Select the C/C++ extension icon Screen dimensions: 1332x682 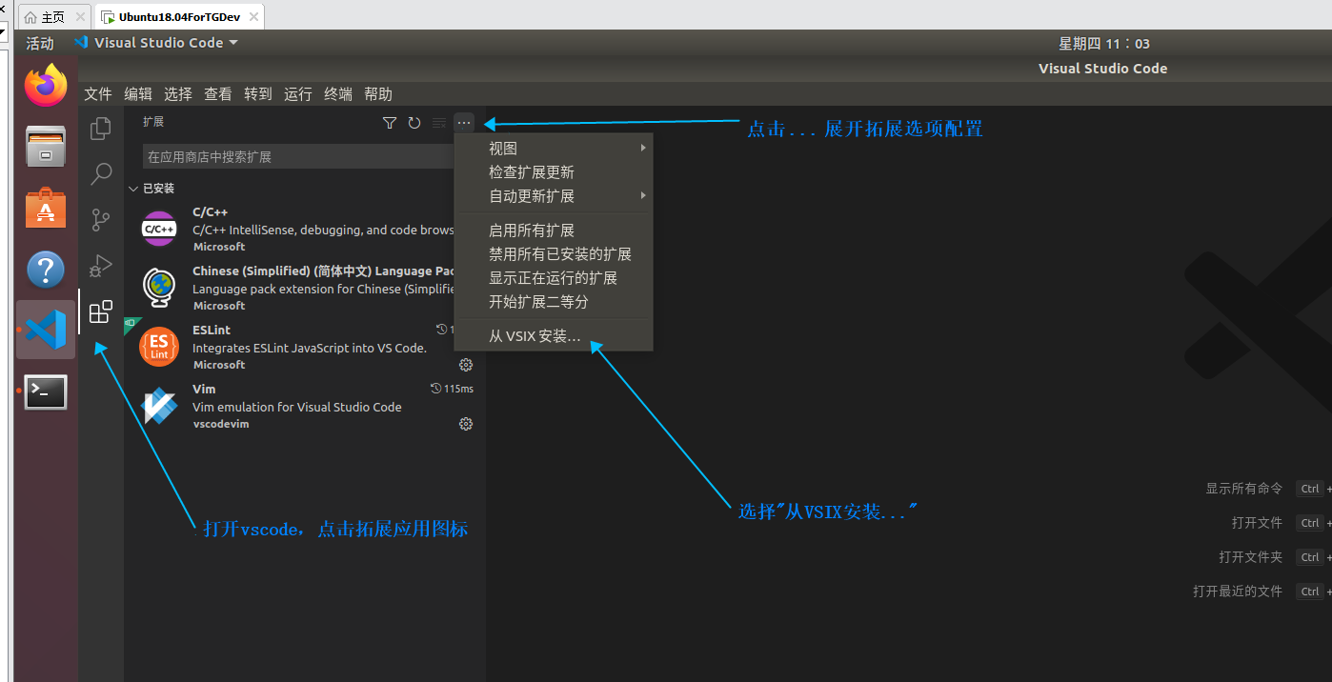tap(159, 229)
